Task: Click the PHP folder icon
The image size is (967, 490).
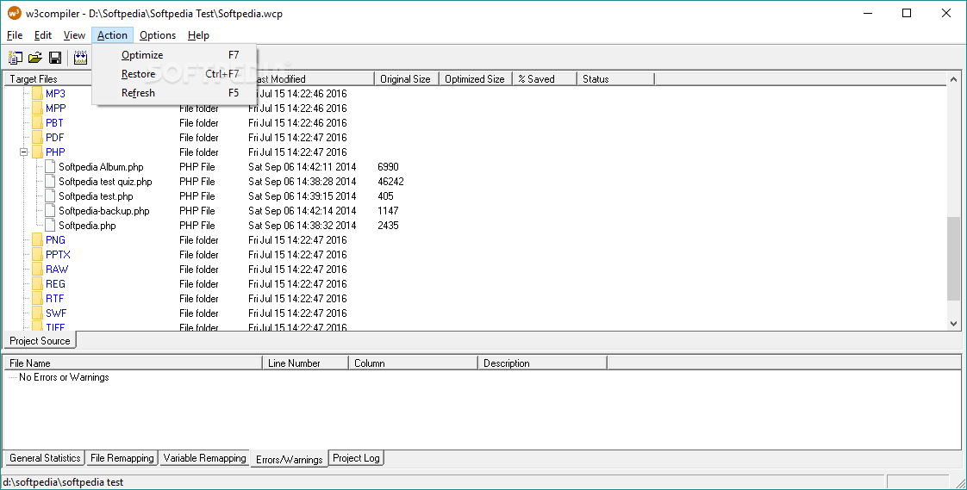Action: (x=36, y=152)
